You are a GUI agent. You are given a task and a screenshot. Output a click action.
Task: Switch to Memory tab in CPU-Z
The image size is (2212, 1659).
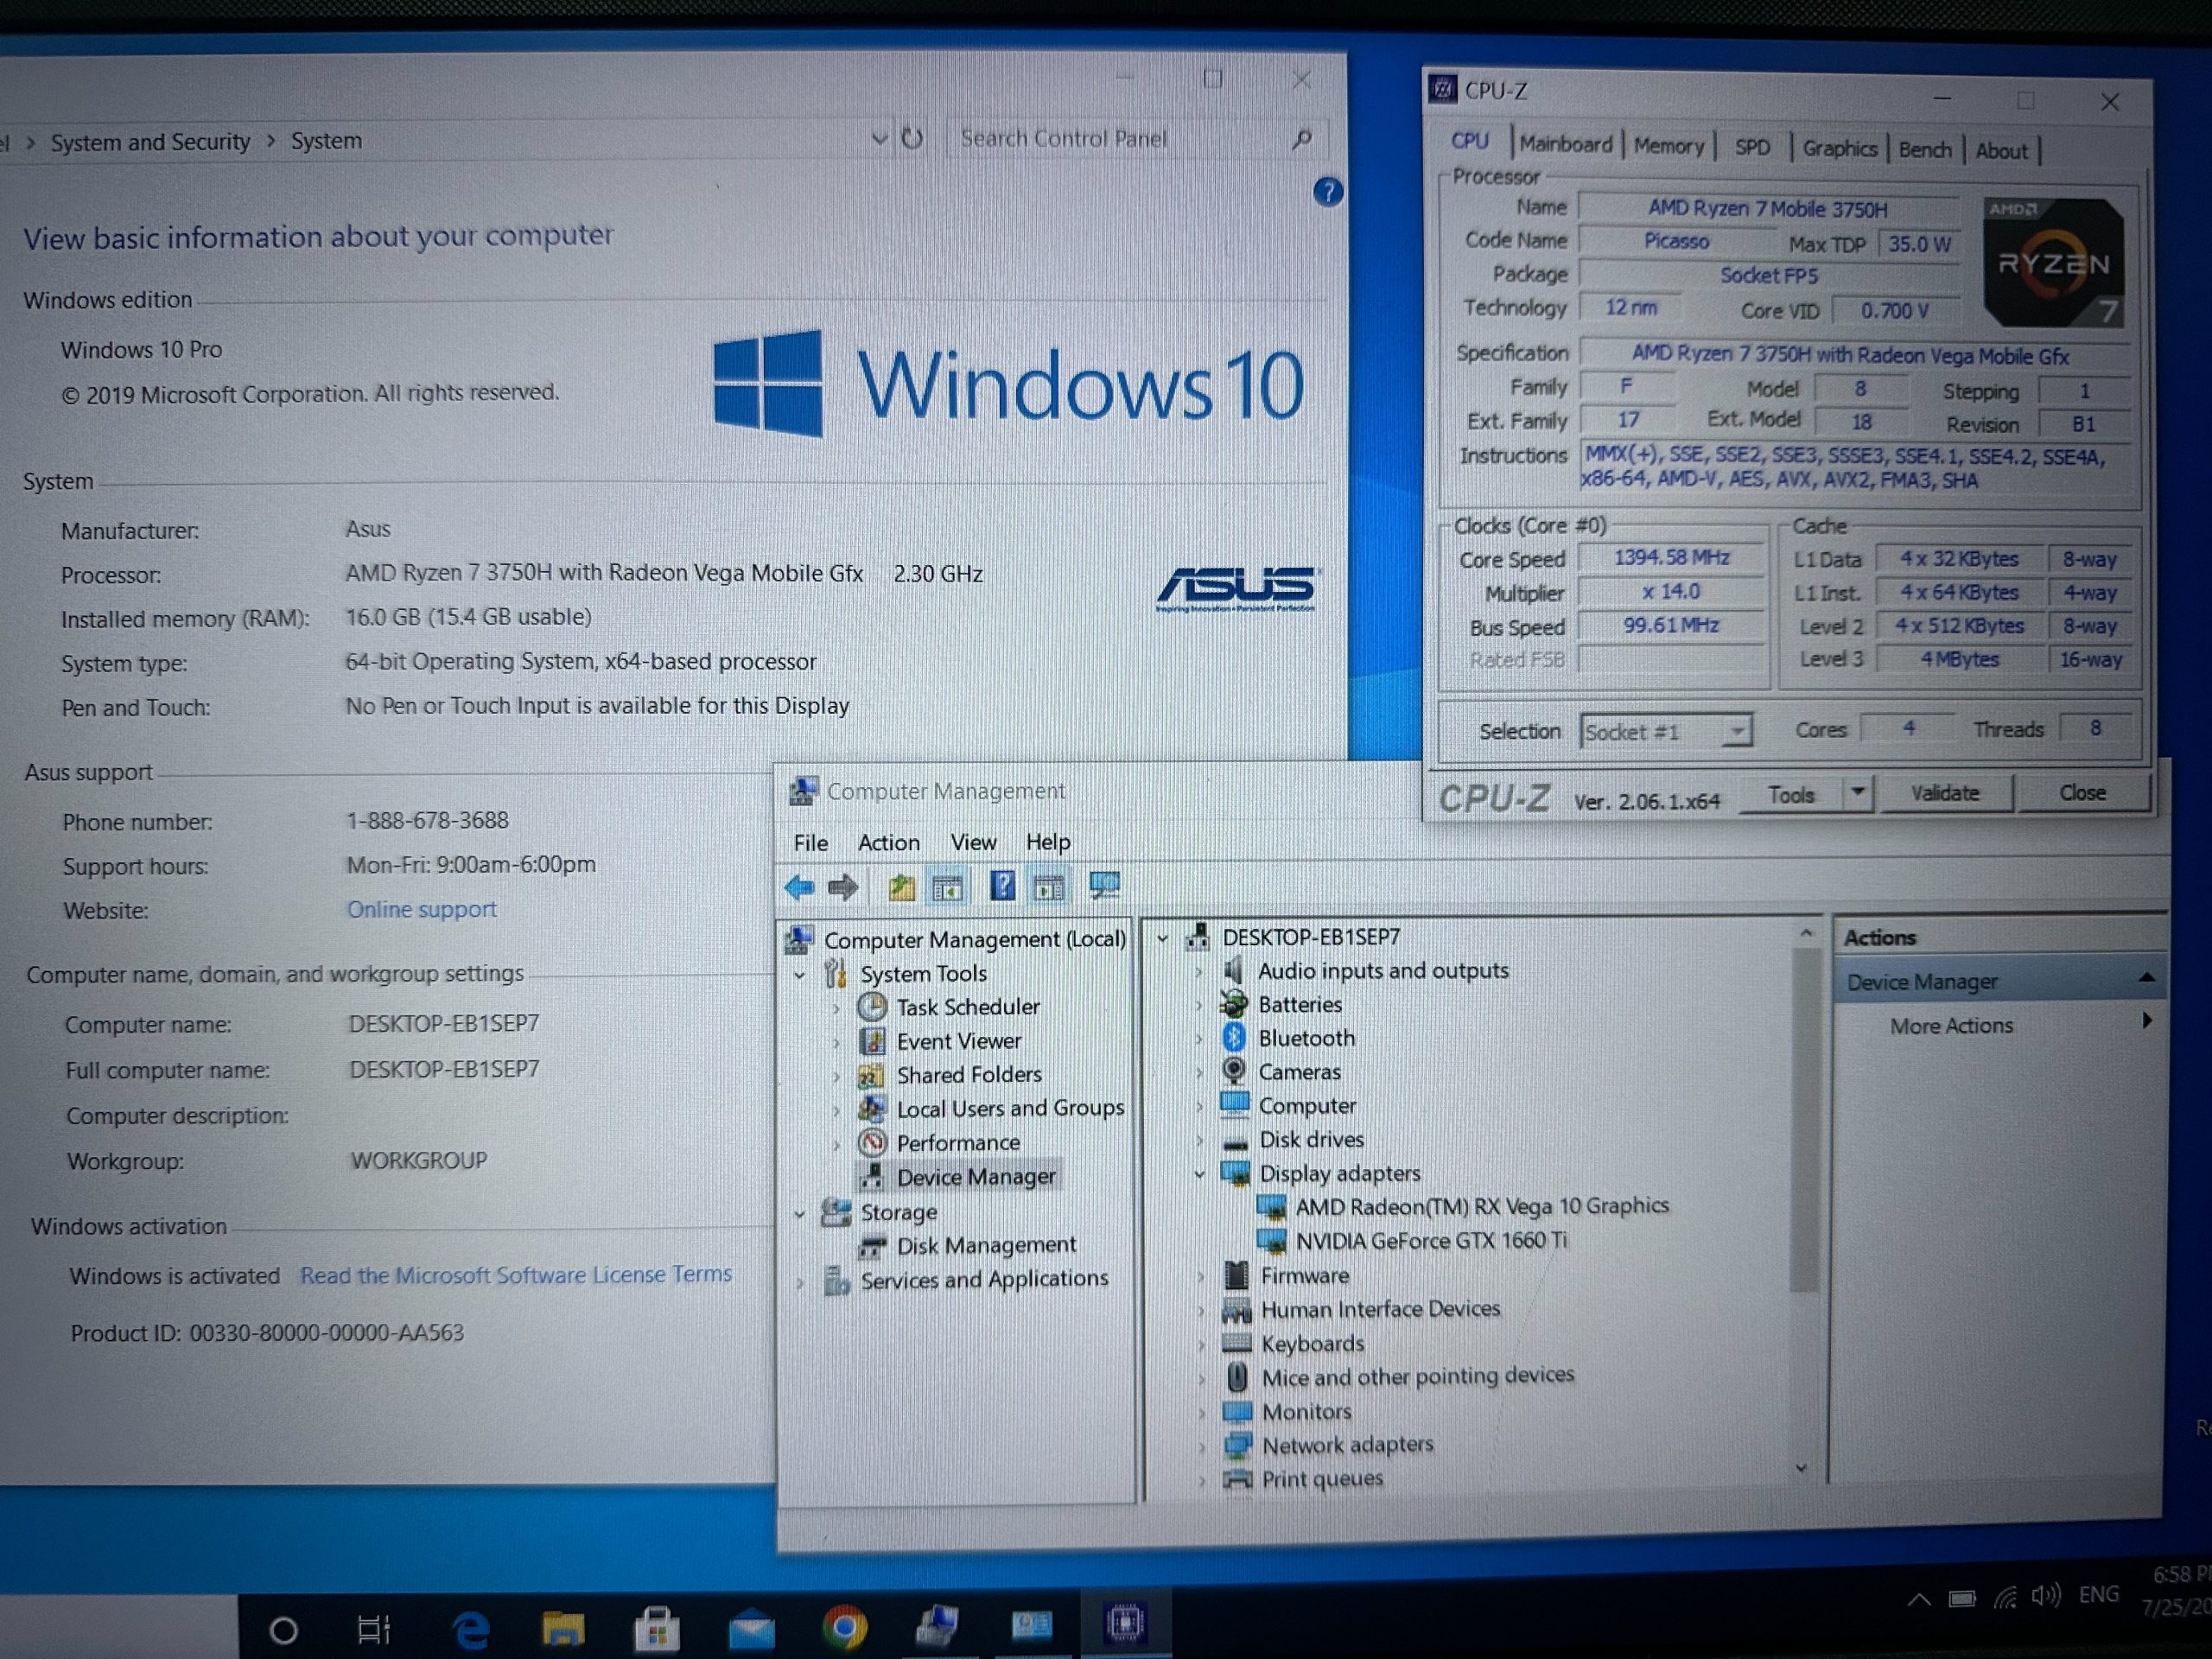1668,147
